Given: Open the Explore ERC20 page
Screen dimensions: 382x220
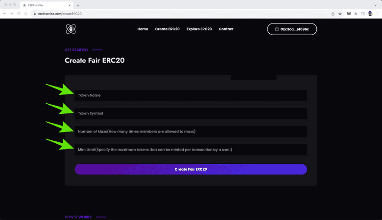Looking at the screenshot, I should 199,29.
